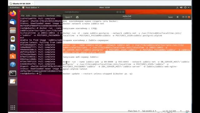The height and width of the screenshot is (113, 200).
Task: Open the Ln/Col position dropdown
Action: 172,111
